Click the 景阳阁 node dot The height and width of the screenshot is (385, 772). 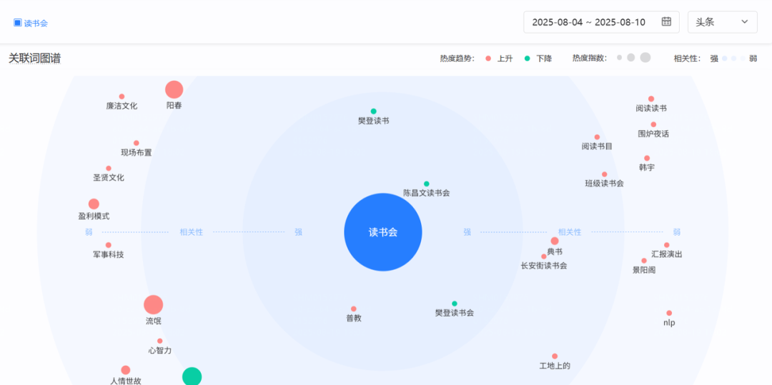point(643,261)
